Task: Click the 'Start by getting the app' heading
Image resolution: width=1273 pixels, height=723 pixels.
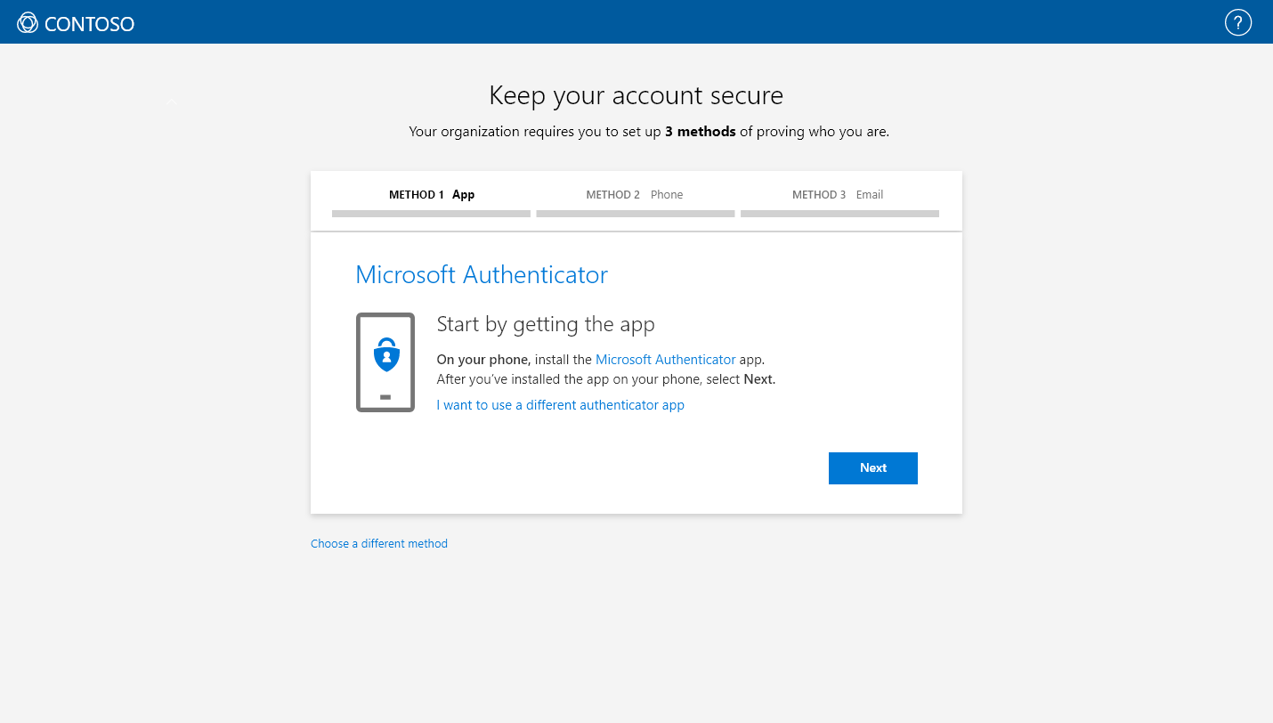Action: click(x=546, y=324)
